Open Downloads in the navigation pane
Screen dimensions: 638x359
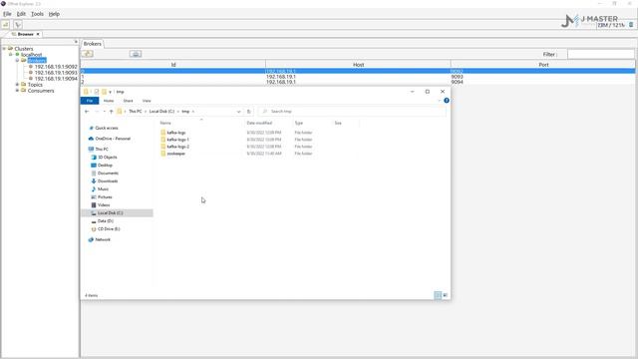[108, 181]
